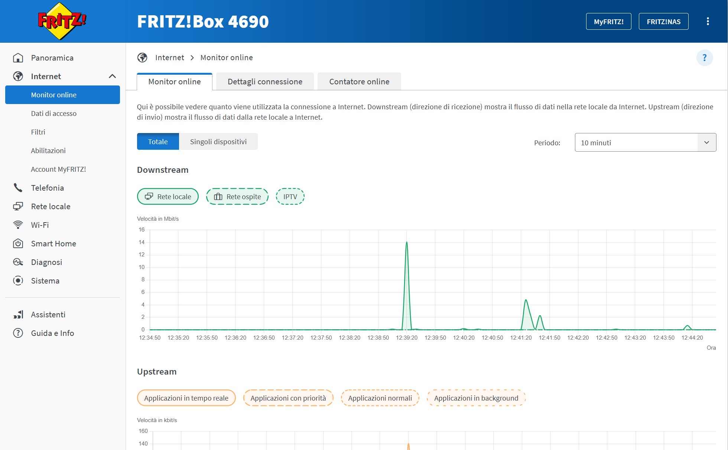728x450 pixels.
Task: Click Monitor online breadcrumb text
Action: click(227, 58)
